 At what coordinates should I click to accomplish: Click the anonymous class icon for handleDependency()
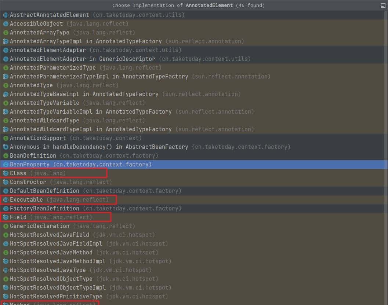click(6, 147)
